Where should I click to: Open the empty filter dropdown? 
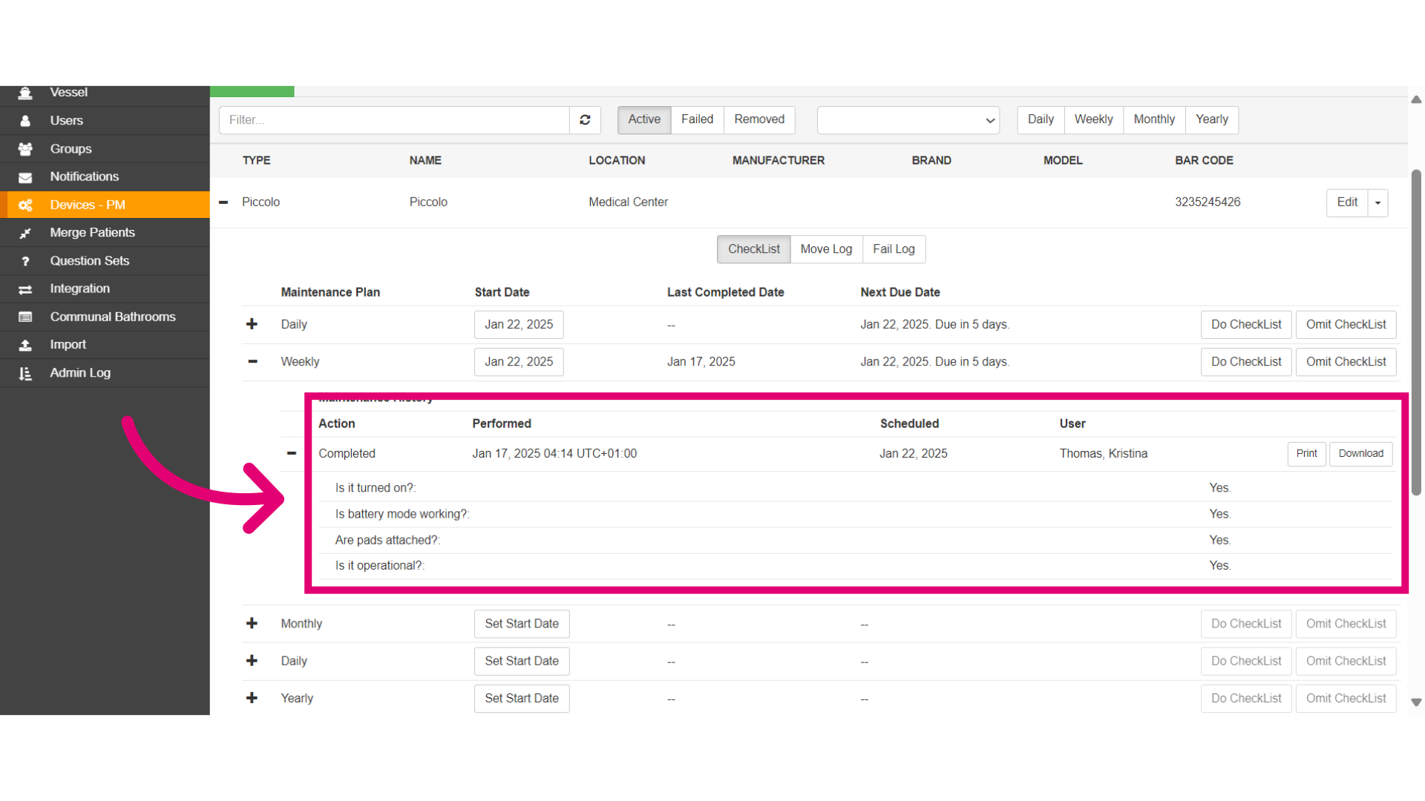908,120
